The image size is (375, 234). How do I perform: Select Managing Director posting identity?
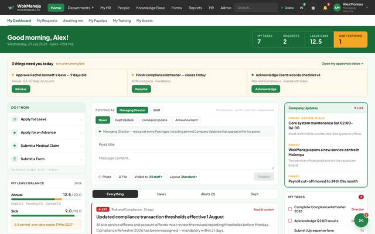coord(132,110)
